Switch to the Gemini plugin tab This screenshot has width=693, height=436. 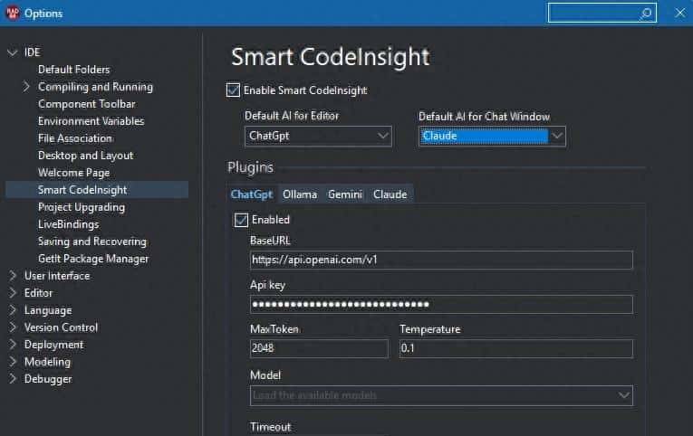(x=345, y=194)
